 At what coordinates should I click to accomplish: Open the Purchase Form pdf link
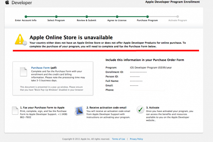[x=40, y=67]
